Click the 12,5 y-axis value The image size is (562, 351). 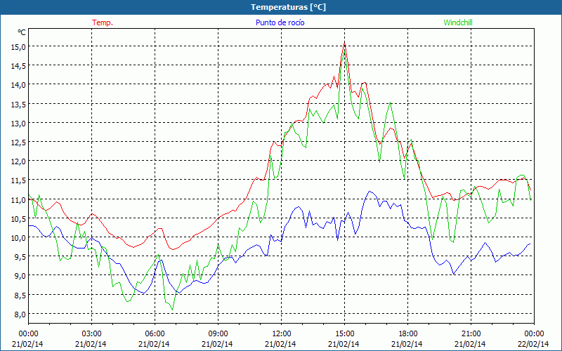19,142
